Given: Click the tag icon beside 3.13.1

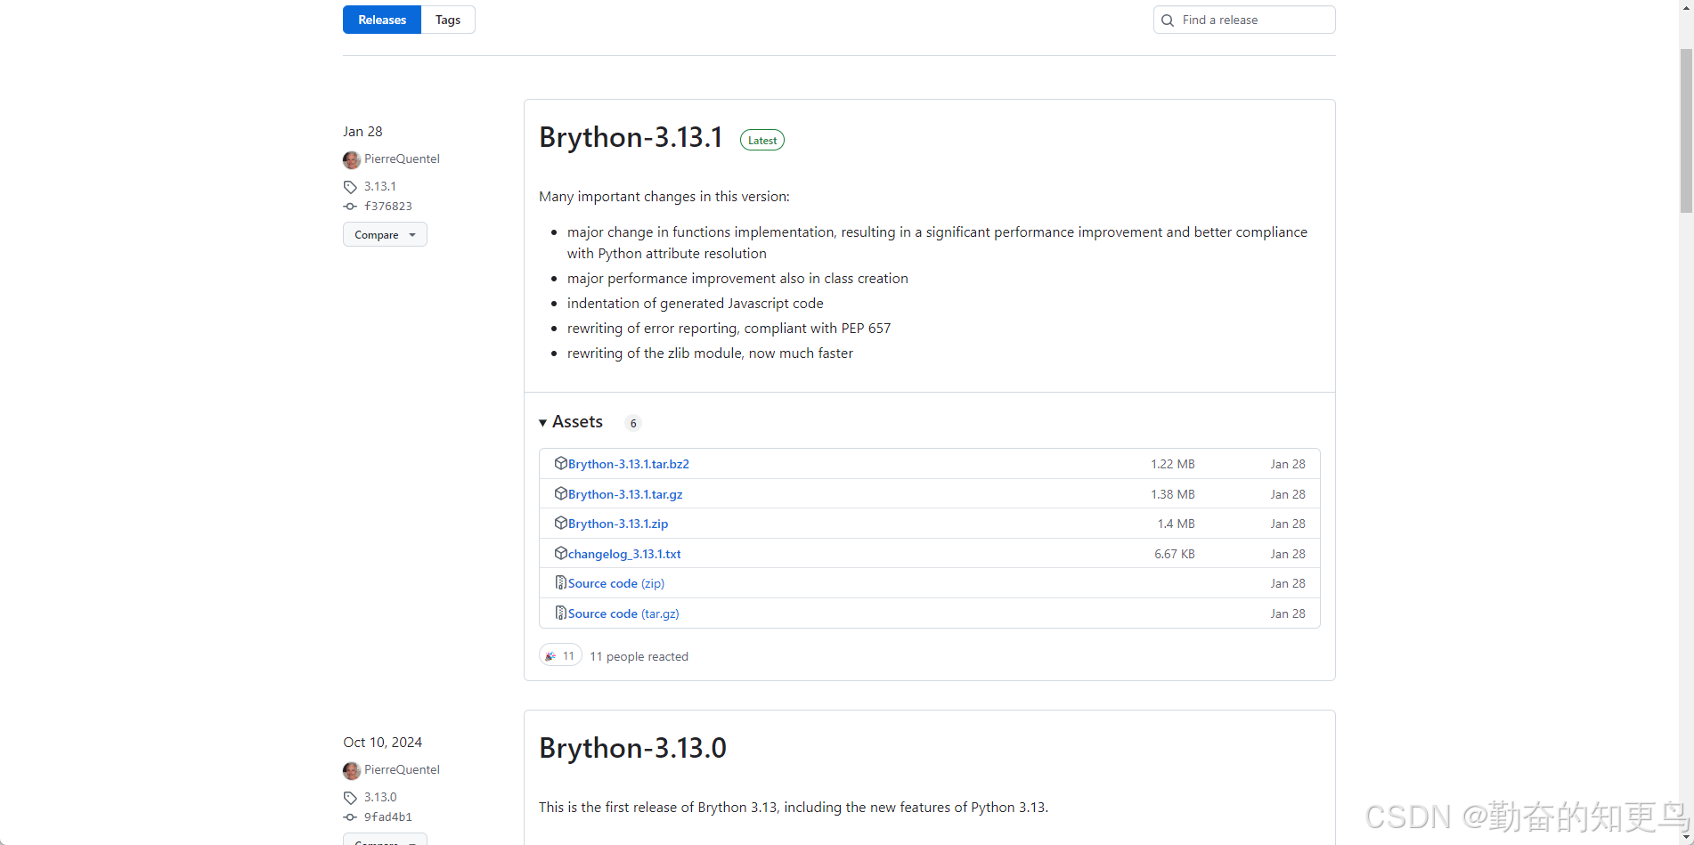Looking at the screenshot, I should click(350, 187).
